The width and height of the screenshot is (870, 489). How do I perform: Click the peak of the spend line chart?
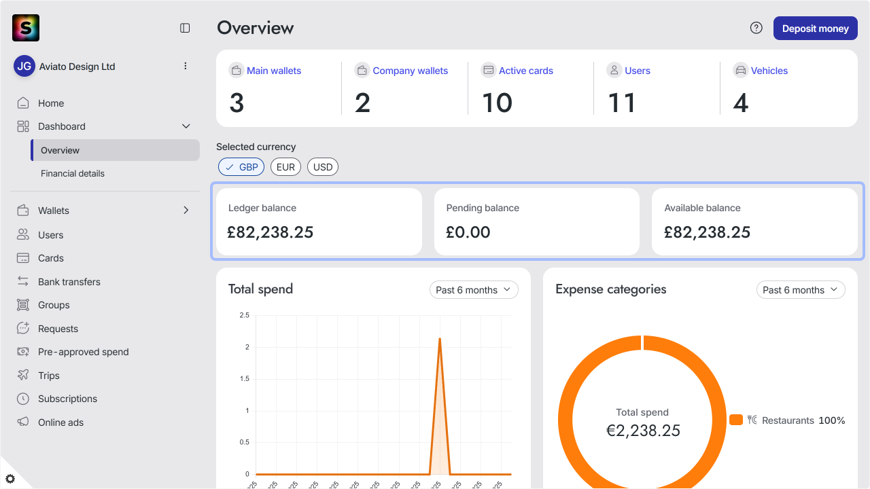(x=440, y=338)
